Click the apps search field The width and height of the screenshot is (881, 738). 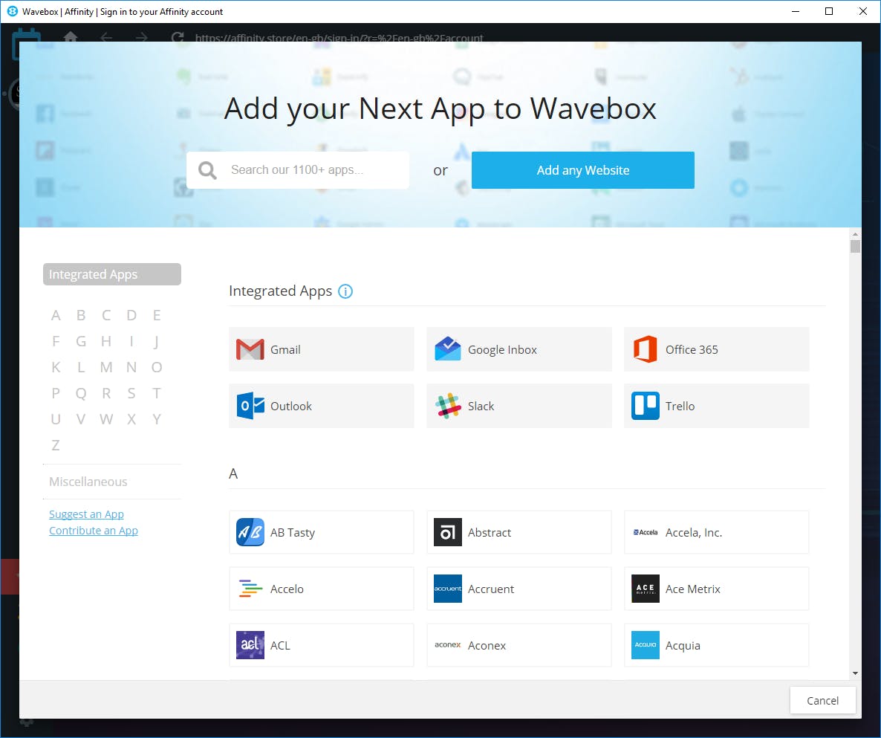(312, 170)
